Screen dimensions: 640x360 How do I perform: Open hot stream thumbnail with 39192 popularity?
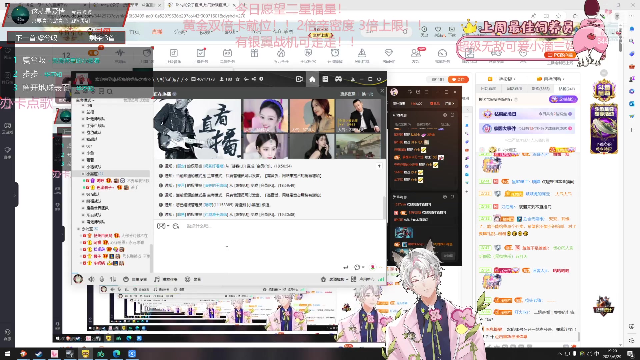(265, 116)
